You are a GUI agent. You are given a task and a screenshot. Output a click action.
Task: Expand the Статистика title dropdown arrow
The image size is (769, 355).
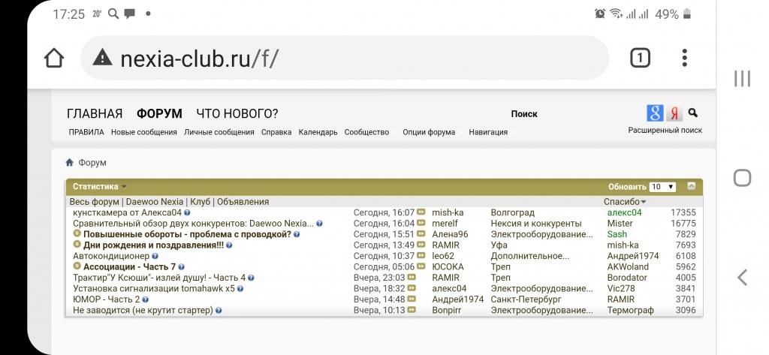[125, 187]
